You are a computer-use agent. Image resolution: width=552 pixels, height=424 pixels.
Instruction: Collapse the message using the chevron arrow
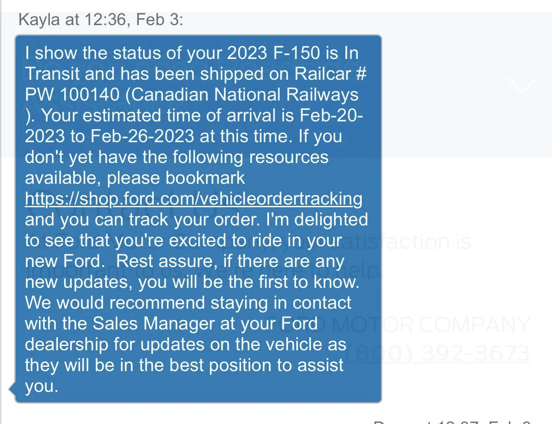coord(521,85)
